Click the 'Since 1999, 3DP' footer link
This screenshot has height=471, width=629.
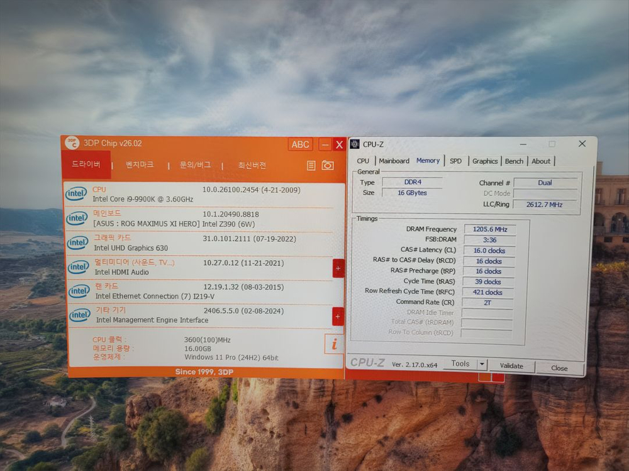(204, 372)
